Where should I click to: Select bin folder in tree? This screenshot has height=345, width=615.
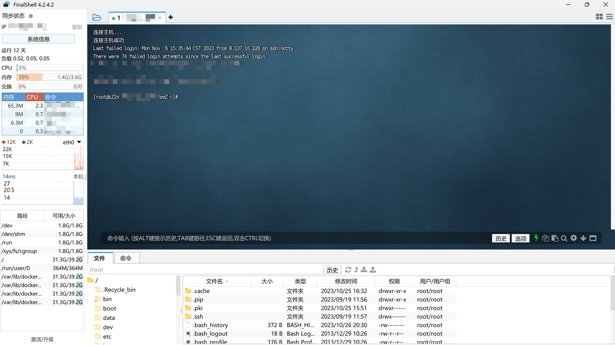103,299
